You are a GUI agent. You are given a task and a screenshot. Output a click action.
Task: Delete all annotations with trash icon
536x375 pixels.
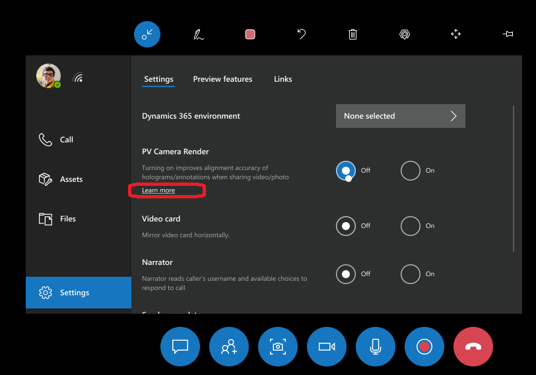pyautogui.click(x=352, y=34)
